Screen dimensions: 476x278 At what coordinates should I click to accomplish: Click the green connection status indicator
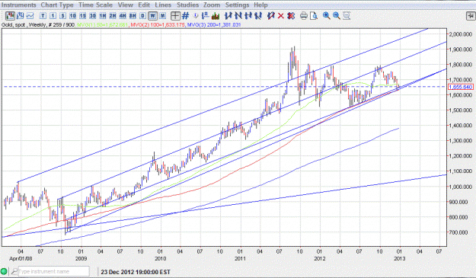point(4,271)
